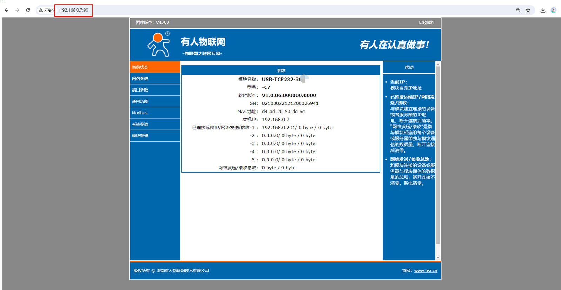The width and height of the screenshot is (561, 290).
Task: Click the remote IP 192.168.0.201 entry
Action: tap(297, 128)
